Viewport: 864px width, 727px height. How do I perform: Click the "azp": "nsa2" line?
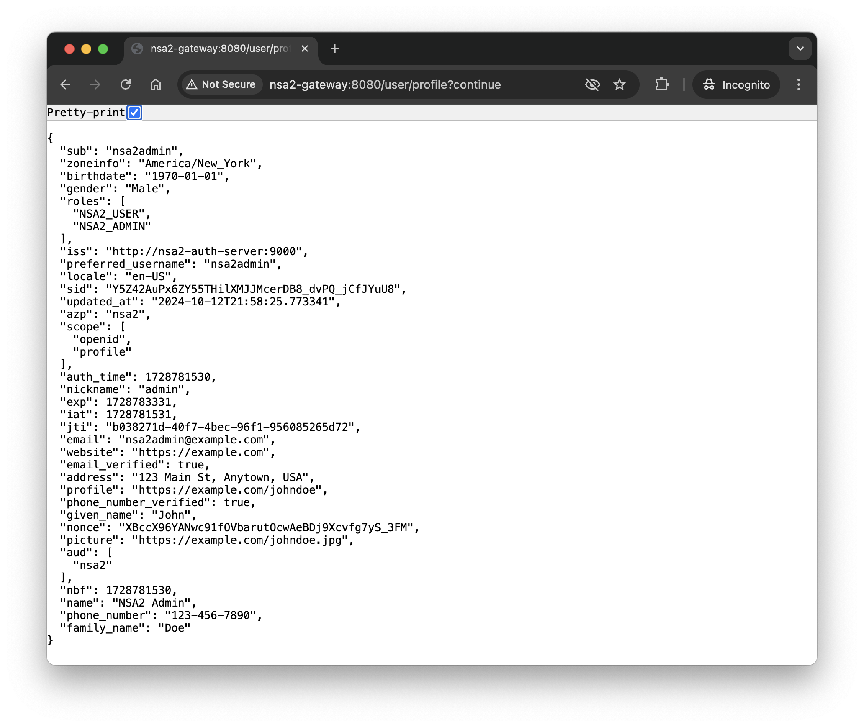105,314
